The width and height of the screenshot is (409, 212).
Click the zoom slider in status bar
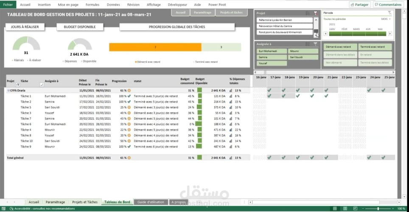click(x=378, y=209)
